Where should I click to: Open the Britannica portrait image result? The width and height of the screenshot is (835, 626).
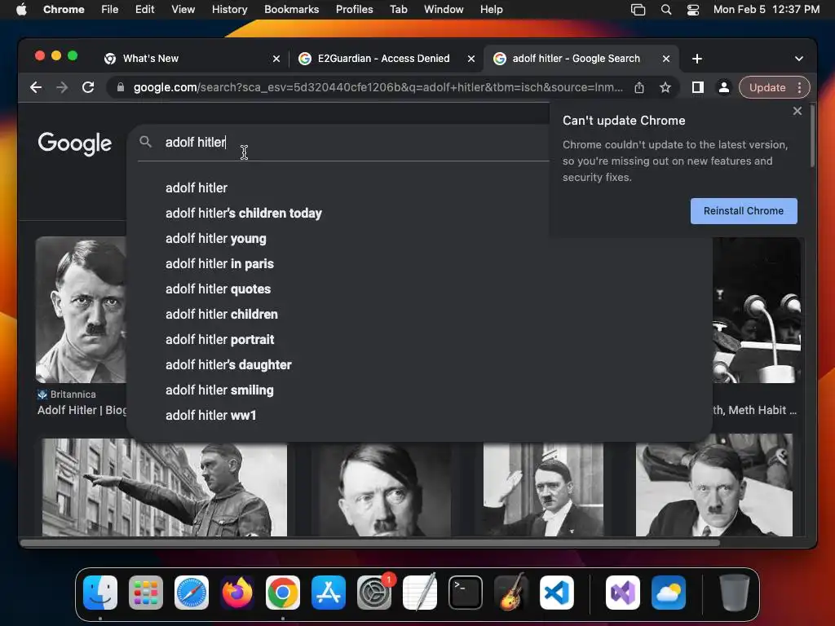(81, 310)
